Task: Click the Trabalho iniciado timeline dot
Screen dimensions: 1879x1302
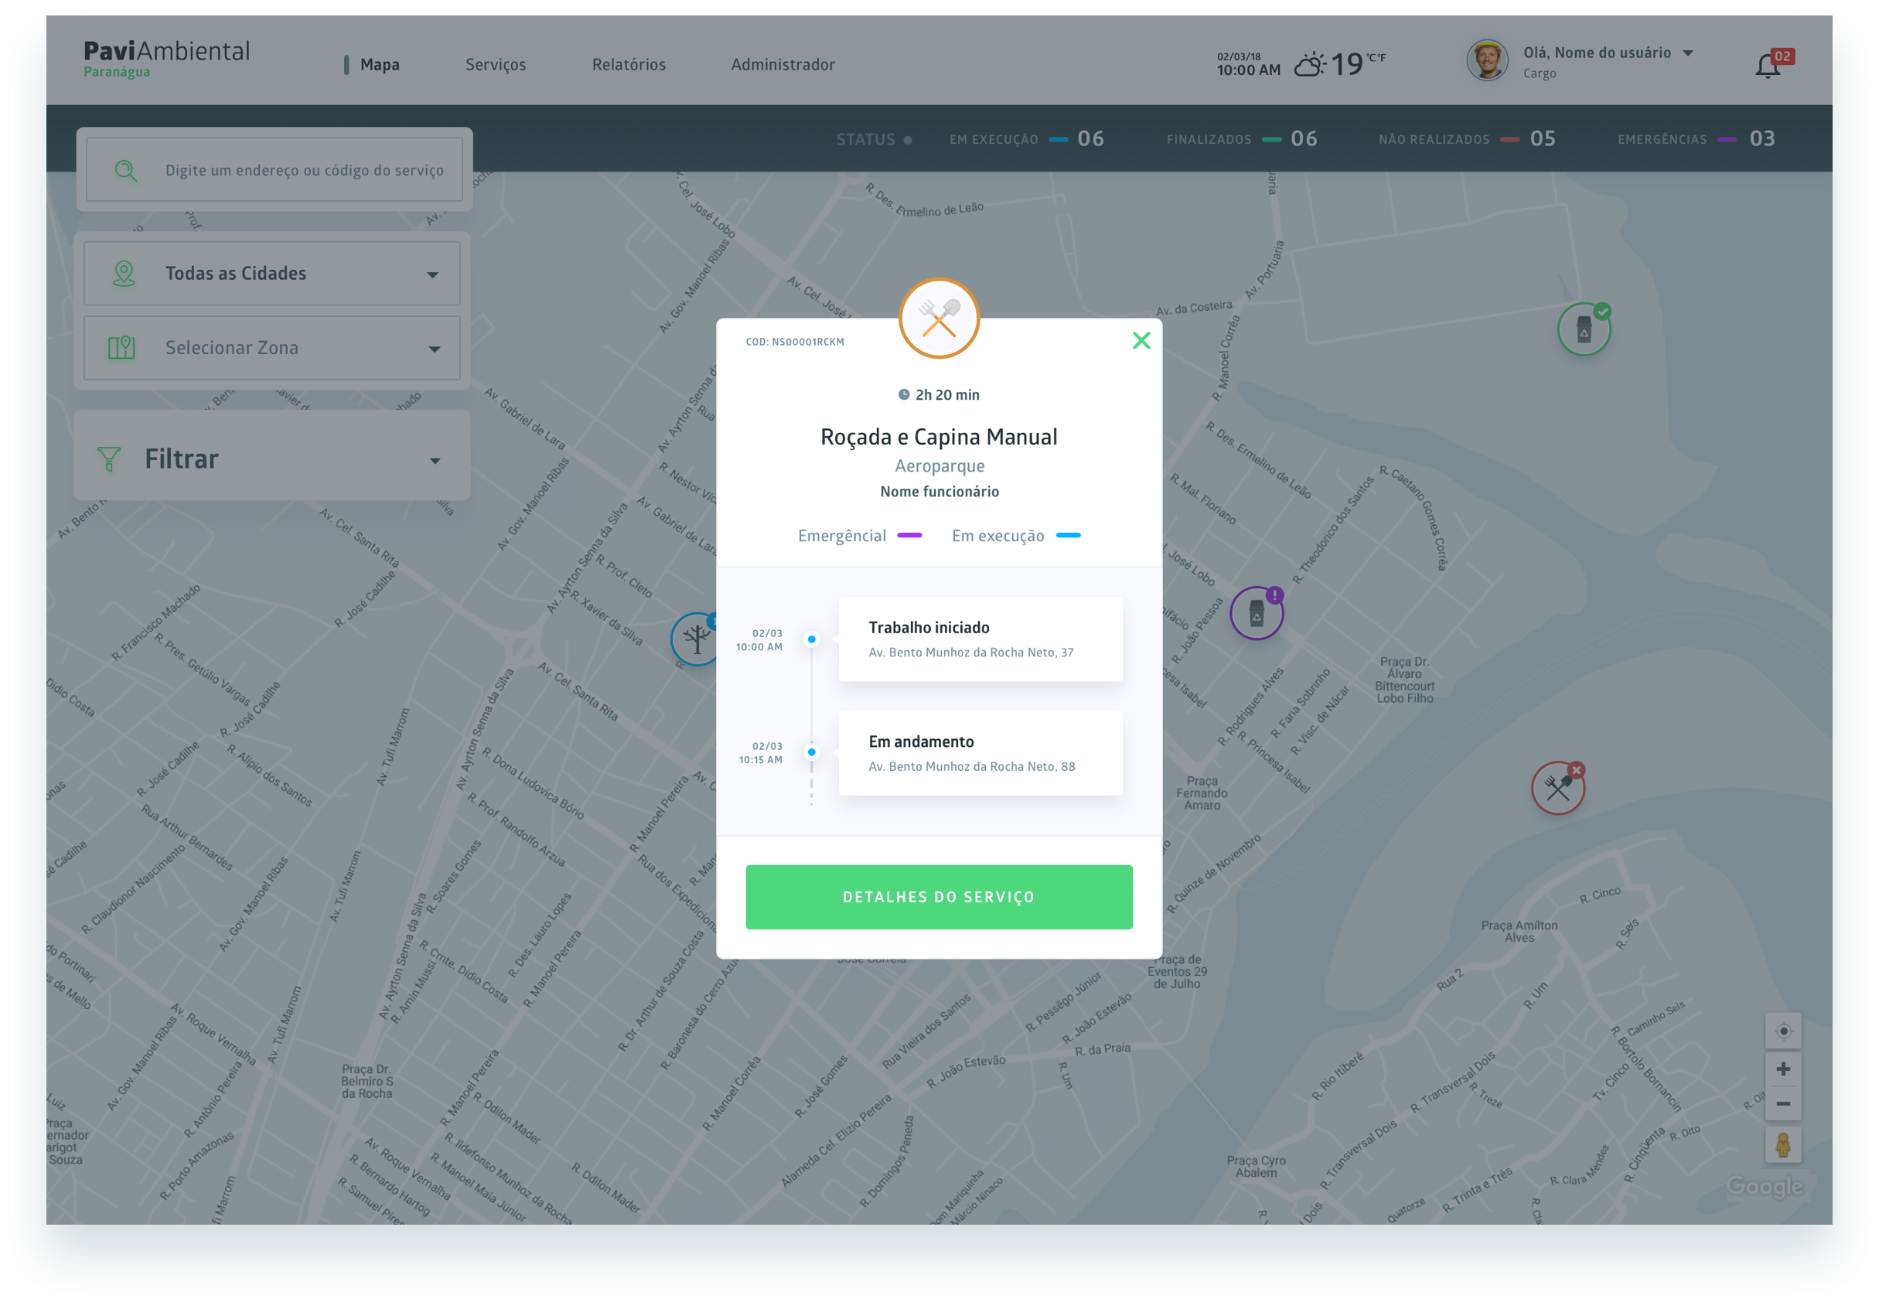Action: [x=811, y=639]
